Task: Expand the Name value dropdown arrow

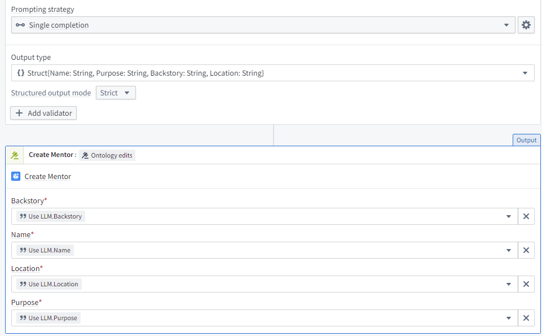Action: (508, 250)
